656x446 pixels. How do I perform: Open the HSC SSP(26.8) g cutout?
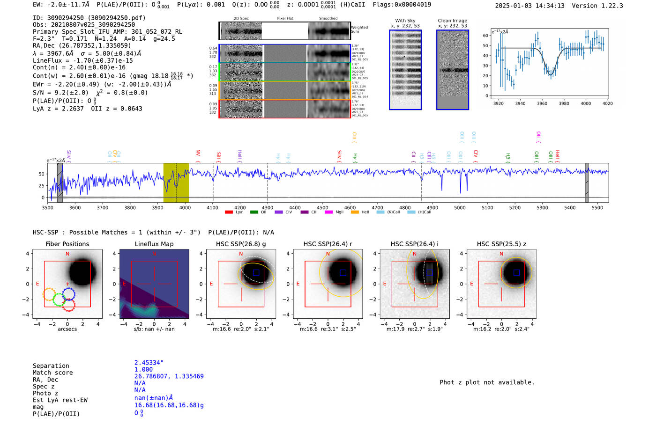point(241,284)
